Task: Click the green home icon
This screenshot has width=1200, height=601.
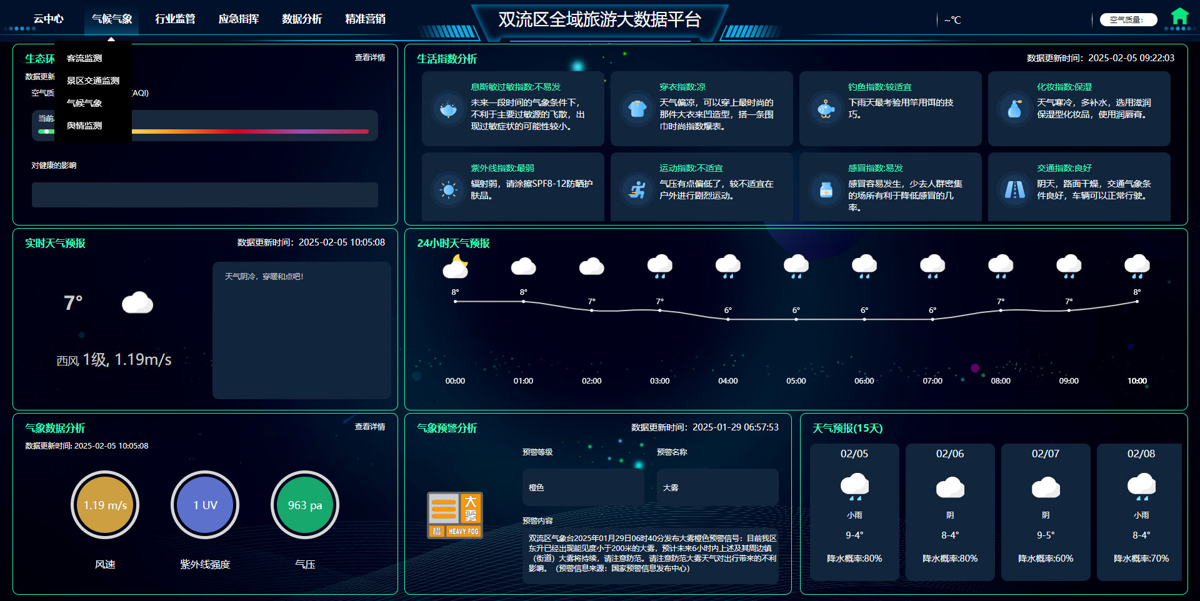Action: click(1179, 17)
